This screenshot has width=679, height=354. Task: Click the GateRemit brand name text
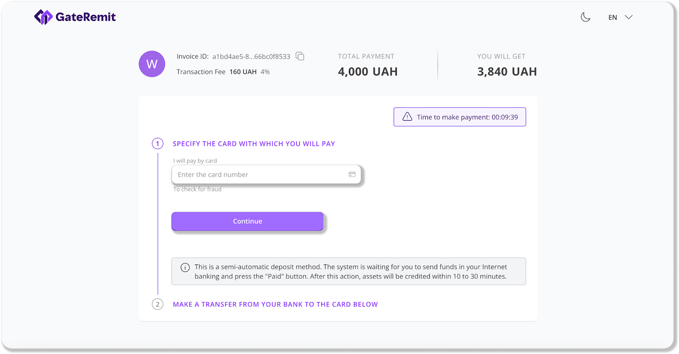tap(86, 17)
